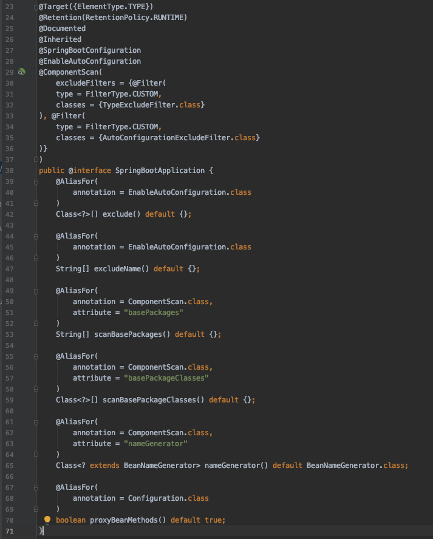Click line number 38 in the gutter

click(10, 171)
